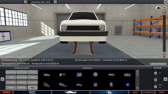Click the Kühlleistung 726.1 kJ/s readout
The width and height of the screenshot is (168, 94).
27,60
